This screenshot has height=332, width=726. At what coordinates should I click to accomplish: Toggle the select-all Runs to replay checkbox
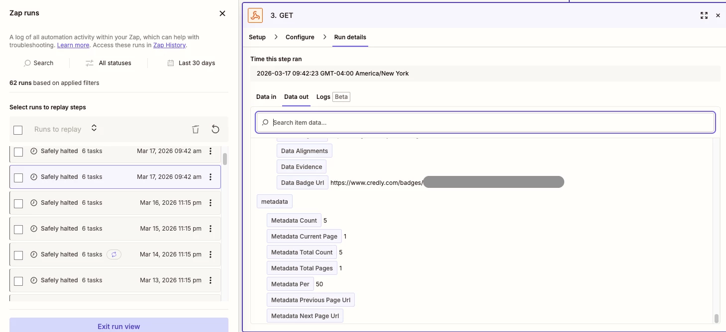tap(18, 130)
